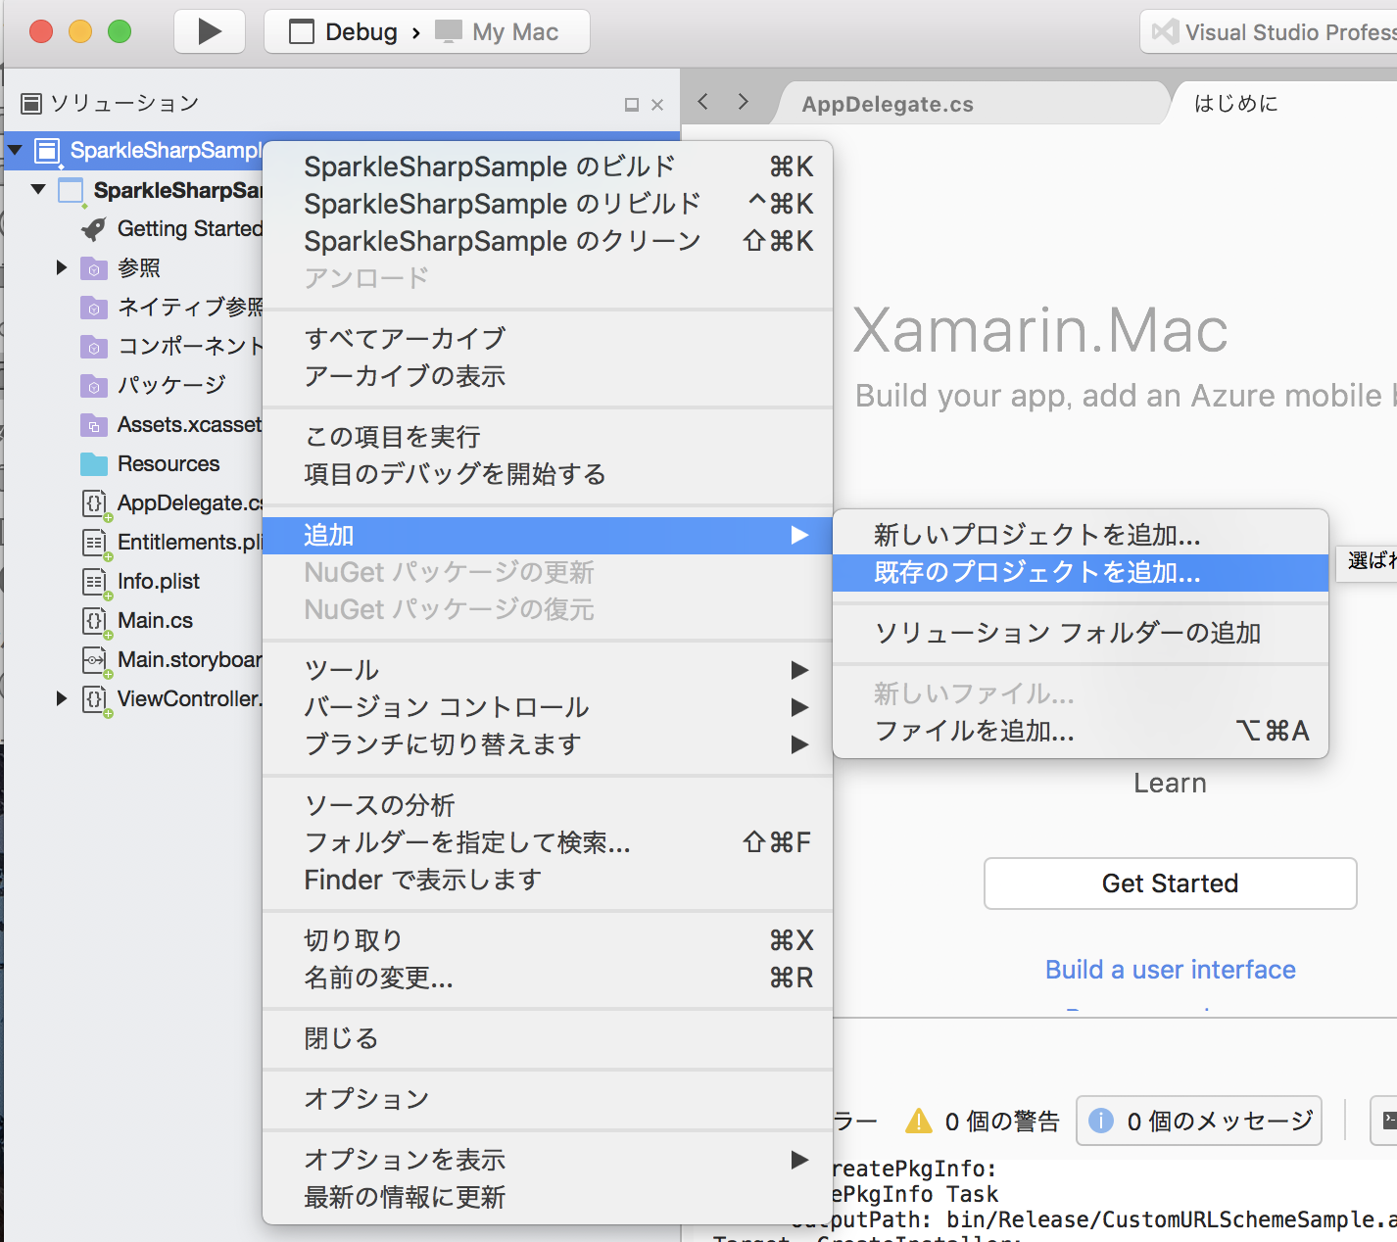Screen dimensions: 1397x1242
Task: Click the Resources folder icon
Action: [94, 463]
